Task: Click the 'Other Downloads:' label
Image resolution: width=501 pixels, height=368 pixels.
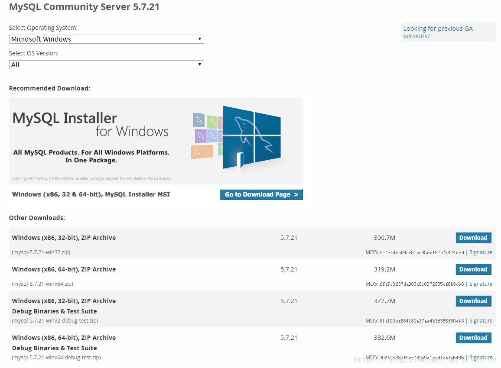Action: [x=37, y=218]
